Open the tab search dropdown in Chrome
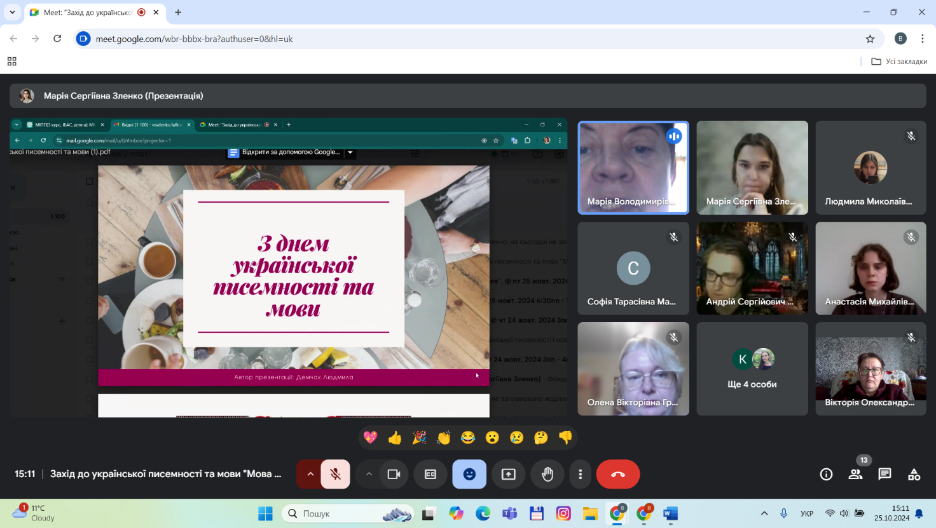The image size is (936, 528). (12, 12)
